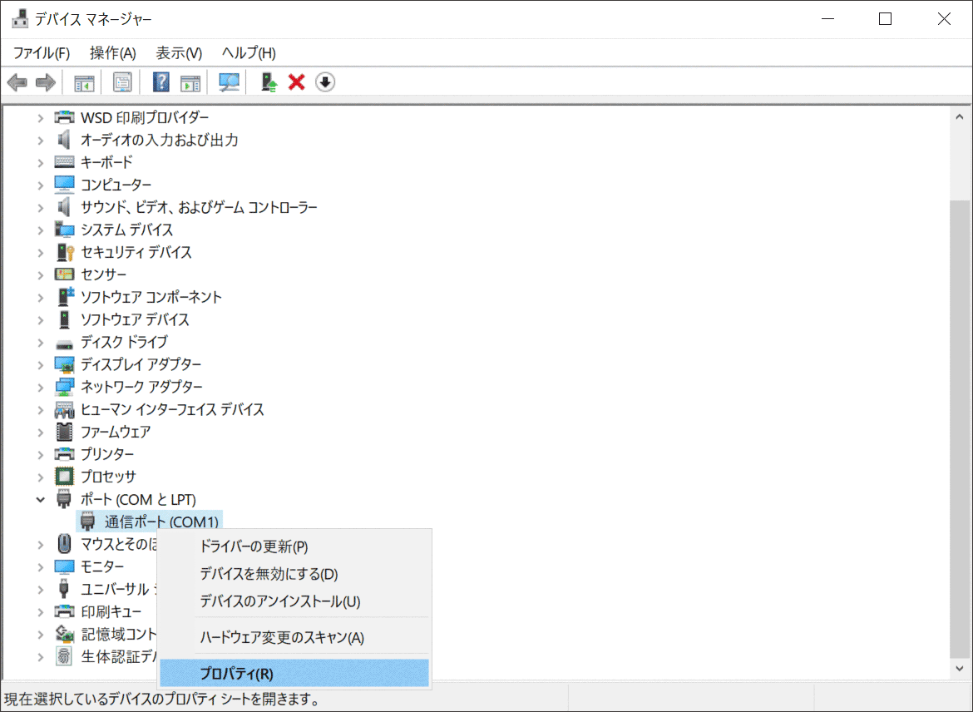Image resolution: width=973 pixels, height=712 pixels.
Task: Select the プロセッサ tree item
Action: click(x=108, y=477)
